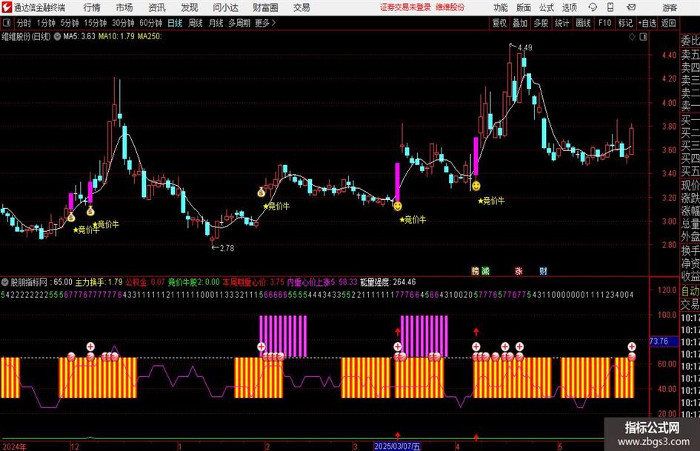Click the plus marker beside the first magenta bars
This screenshot has height=451, width=700.
click(x=261, y=347)
